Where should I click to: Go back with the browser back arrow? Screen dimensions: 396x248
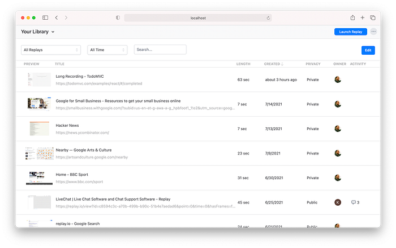tap(57, 17)
